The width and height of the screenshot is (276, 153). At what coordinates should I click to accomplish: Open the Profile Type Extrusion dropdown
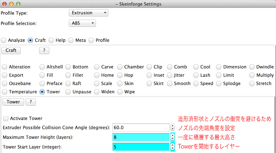(x=88, y=13)
